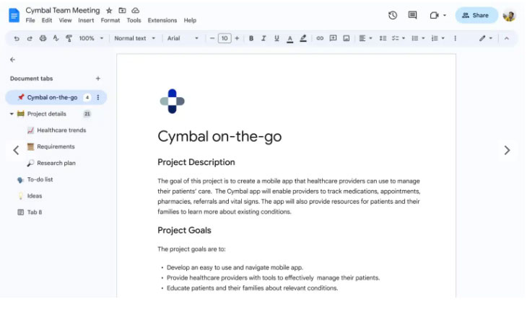Screen dimensions: 527x317
Task: Star the Cymbal Team Meeting document
Action: point(109,11)
